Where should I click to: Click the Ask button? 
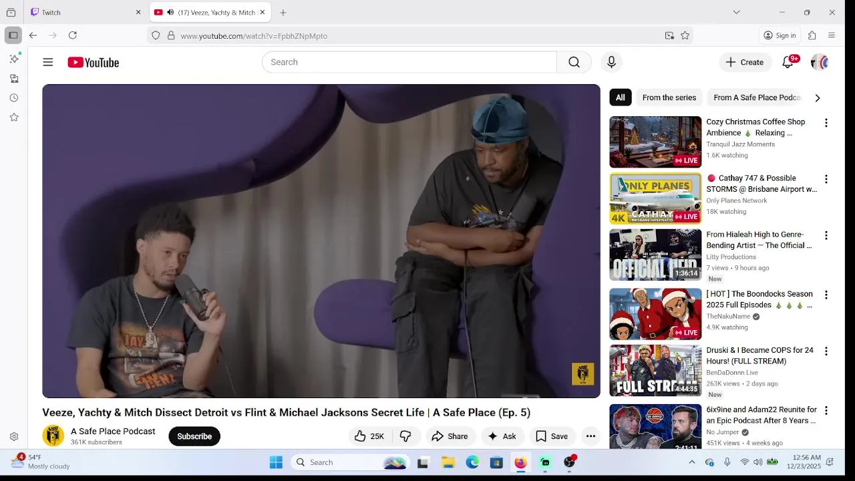tap(502, 436)
